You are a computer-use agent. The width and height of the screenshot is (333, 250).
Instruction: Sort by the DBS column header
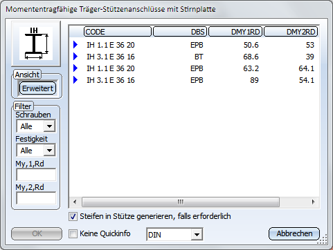click(x=180, y=32)
